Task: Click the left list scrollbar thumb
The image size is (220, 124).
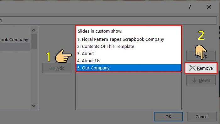Action: coord(34,41)
